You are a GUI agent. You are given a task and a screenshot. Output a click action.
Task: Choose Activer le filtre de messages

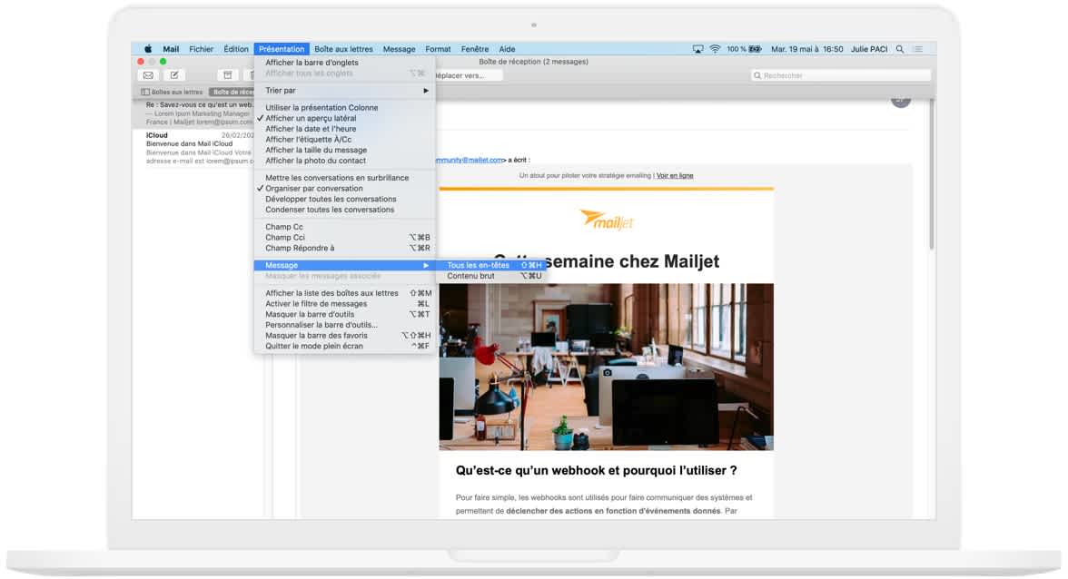(344, 304)
